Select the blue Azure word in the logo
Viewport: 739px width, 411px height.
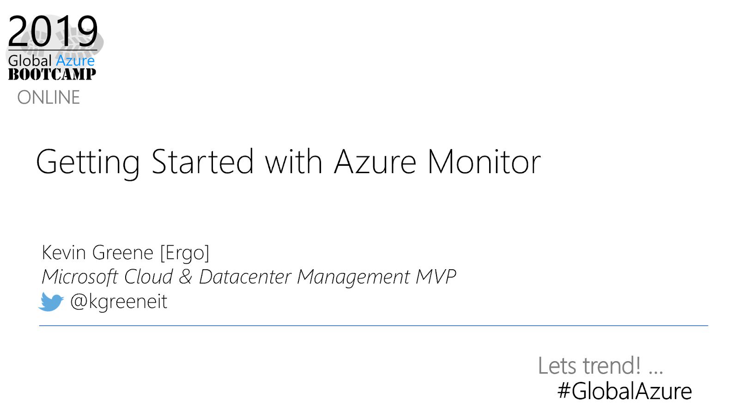coord(75,60)
